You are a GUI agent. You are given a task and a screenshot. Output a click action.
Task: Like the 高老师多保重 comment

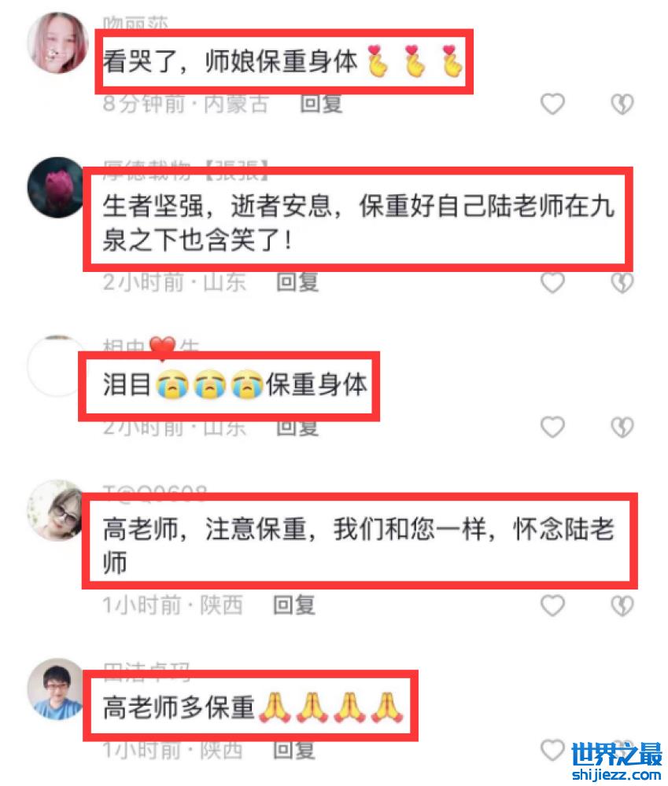552,751
